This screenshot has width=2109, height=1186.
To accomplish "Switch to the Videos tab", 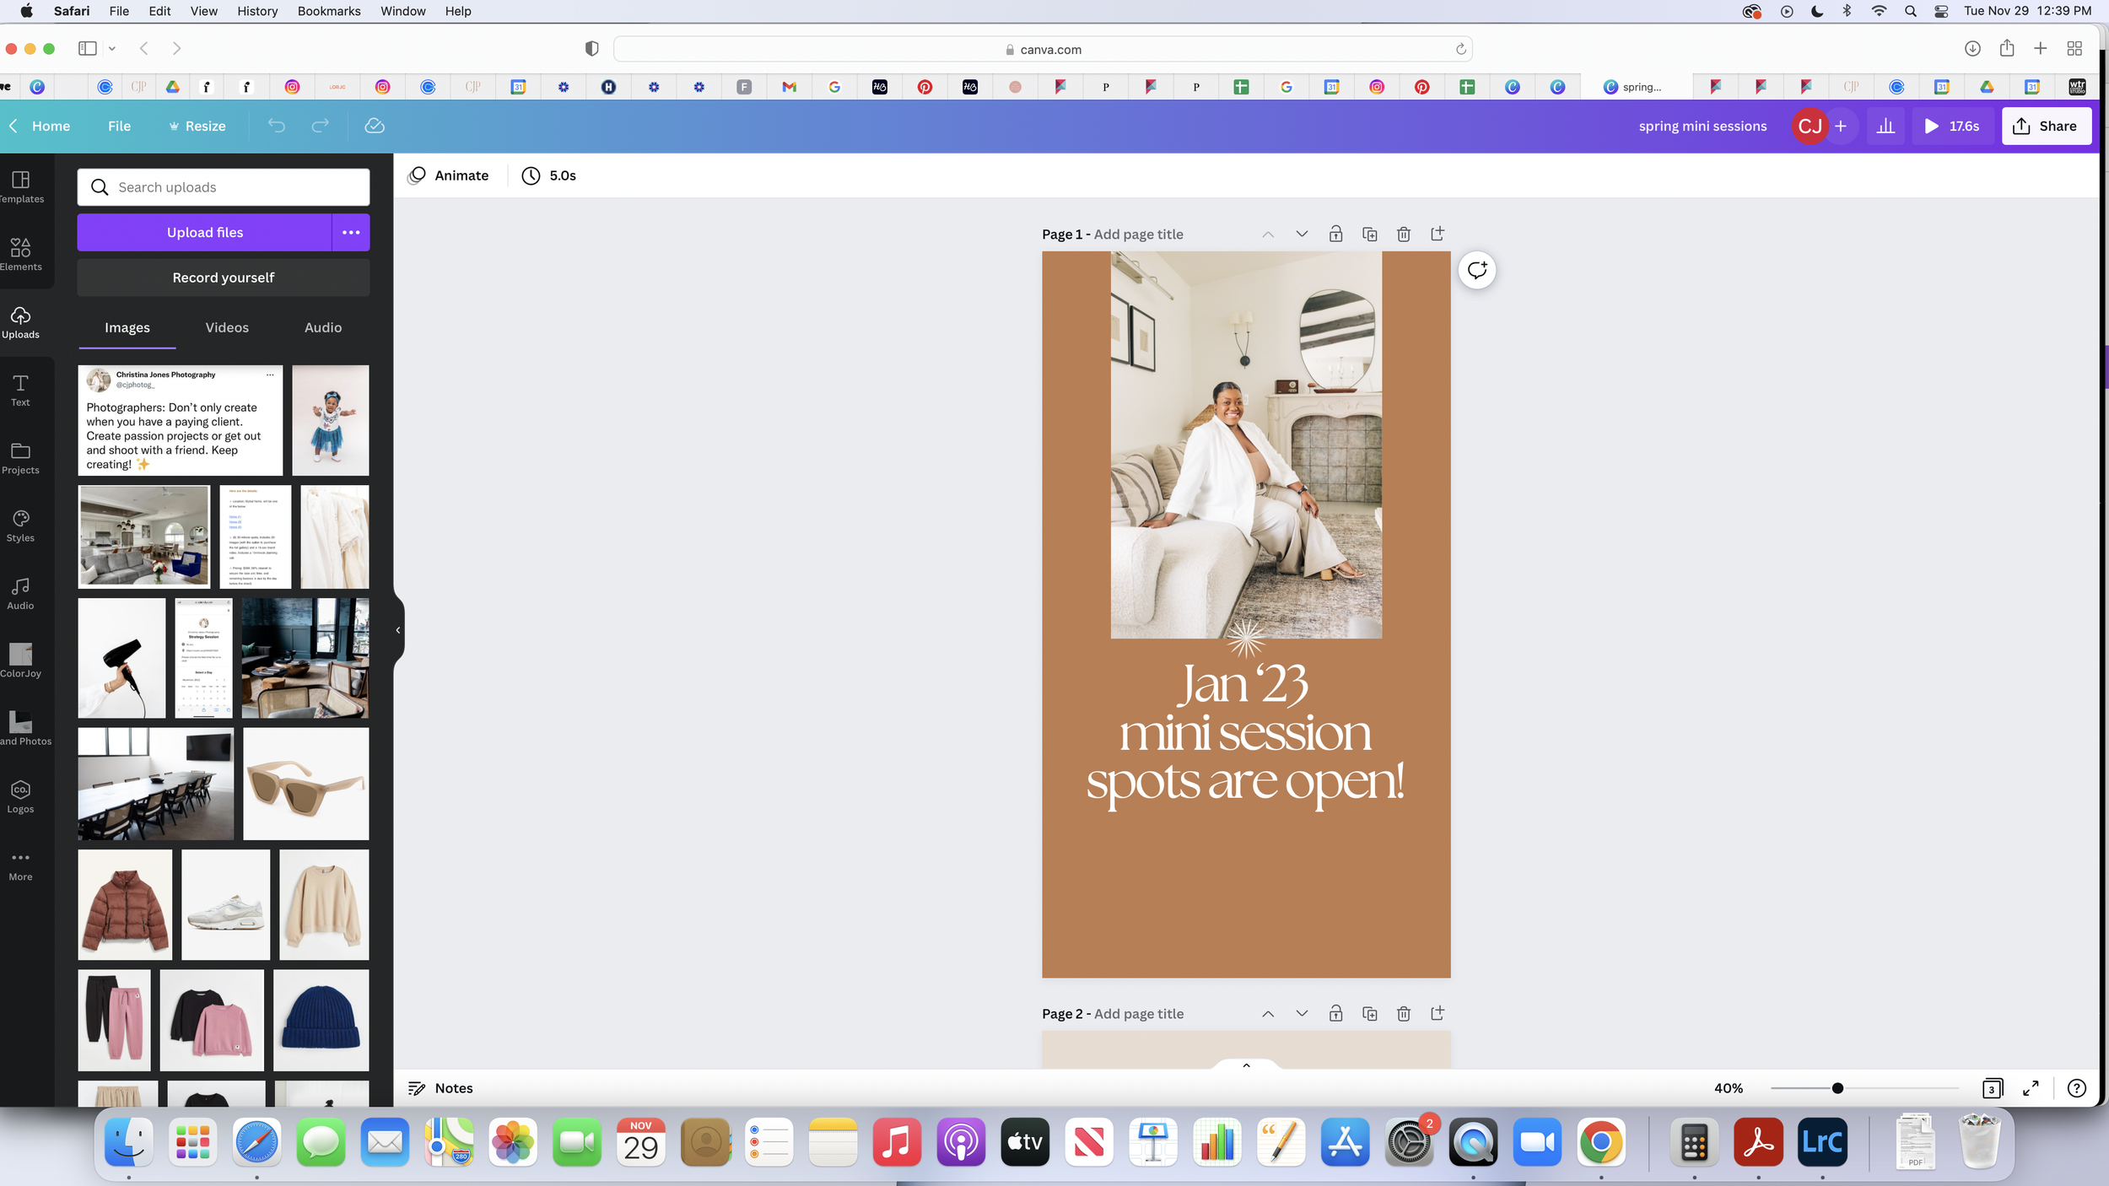I will click(227, 328).
